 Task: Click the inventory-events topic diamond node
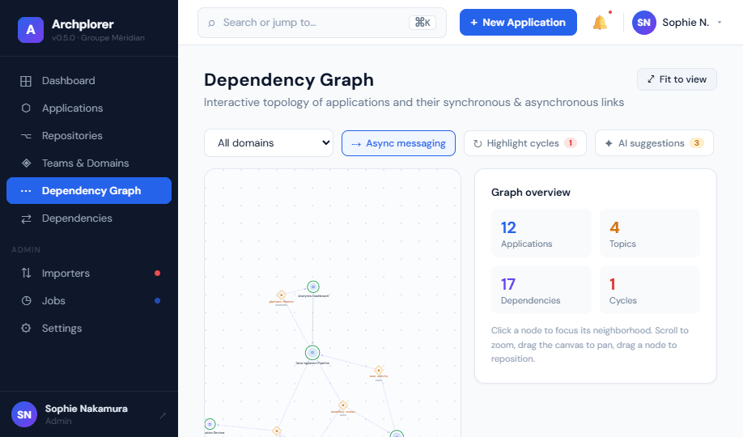[x=343, y=405]
